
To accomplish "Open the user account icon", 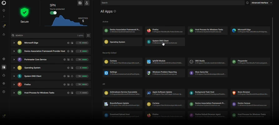I will [x=87, y=3].
